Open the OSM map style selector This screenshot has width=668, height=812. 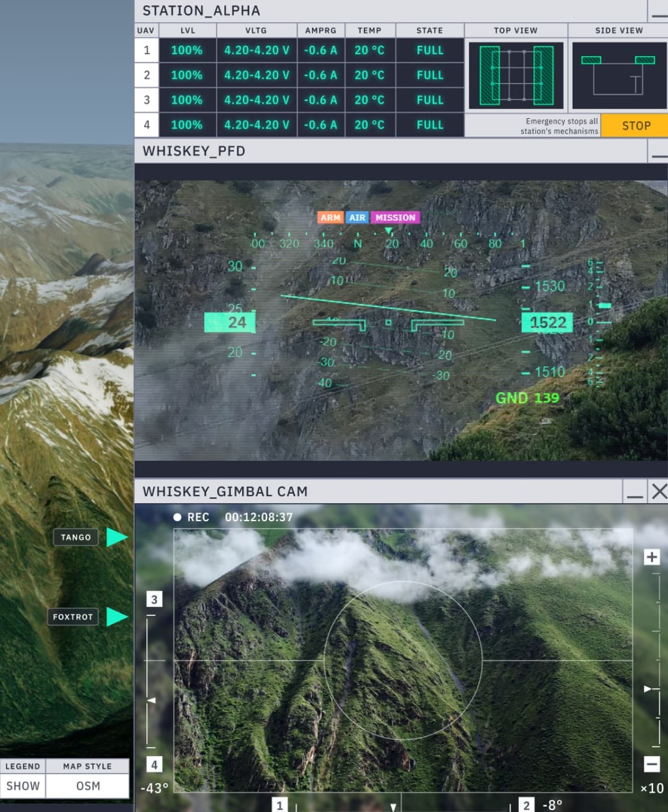(87, 786)
